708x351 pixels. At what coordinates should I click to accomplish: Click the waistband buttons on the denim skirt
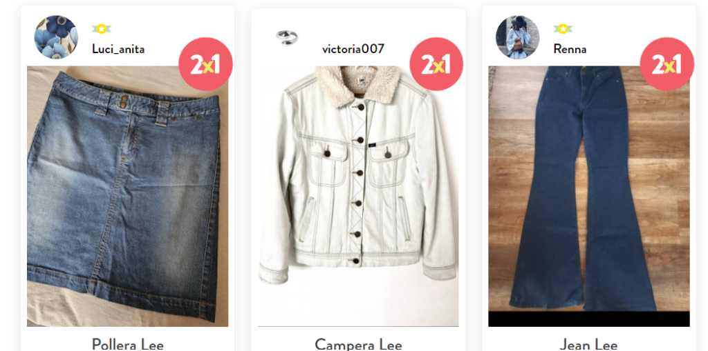[122, 101]
